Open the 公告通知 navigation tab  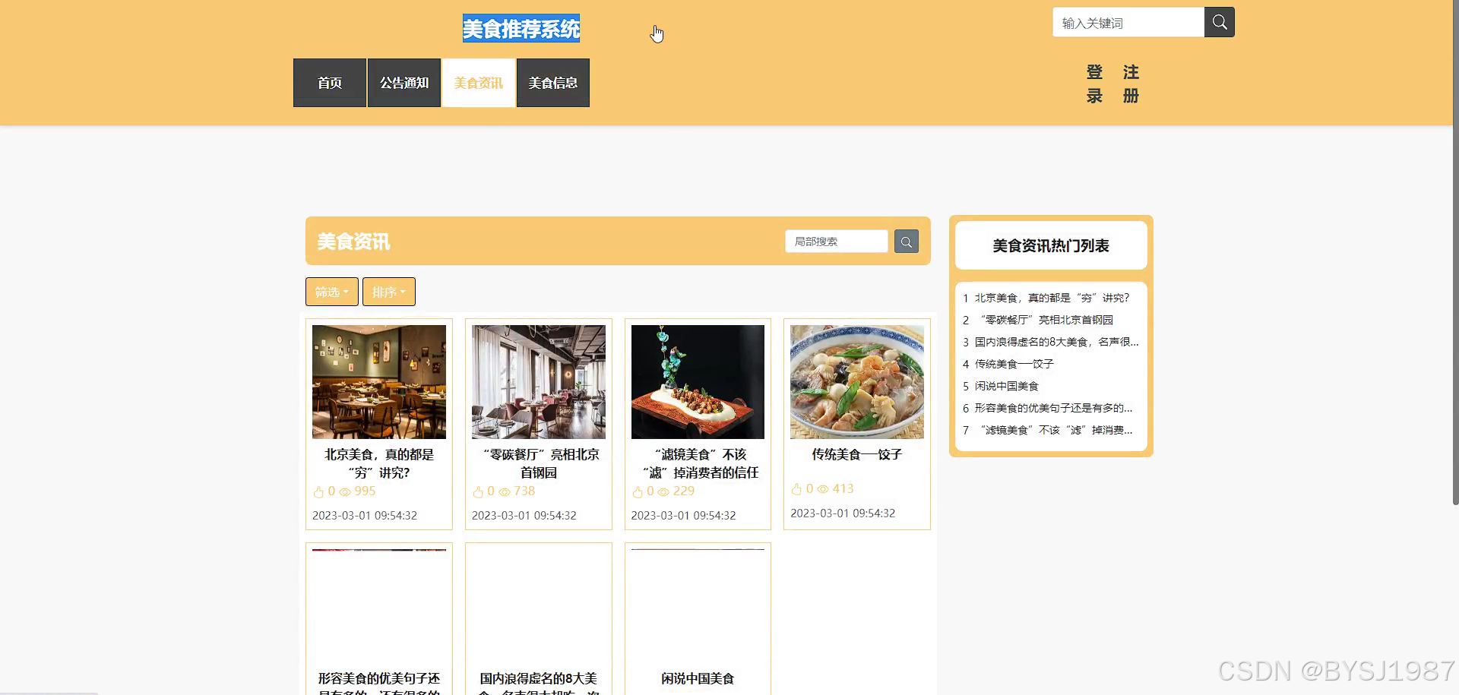click(x=404, y=83)
